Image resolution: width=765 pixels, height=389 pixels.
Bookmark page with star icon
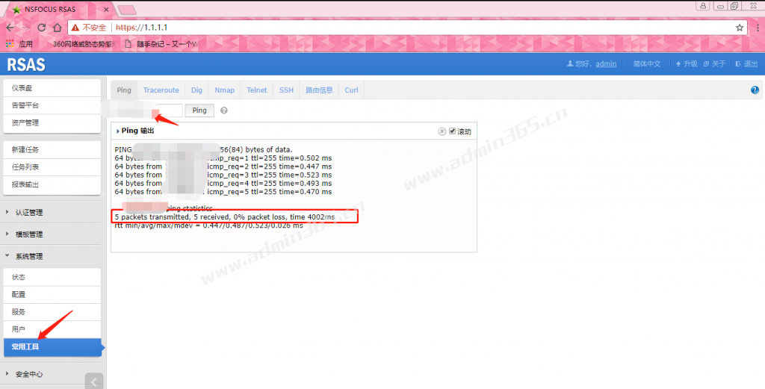pos(740,28)
